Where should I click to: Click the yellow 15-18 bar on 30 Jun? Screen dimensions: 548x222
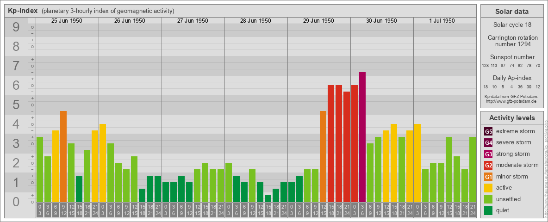click(x=394, y=163)
